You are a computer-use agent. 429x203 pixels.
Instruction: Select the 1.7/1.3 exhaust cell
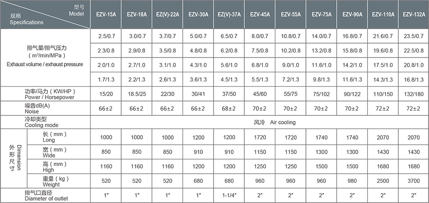coord(106,79)
